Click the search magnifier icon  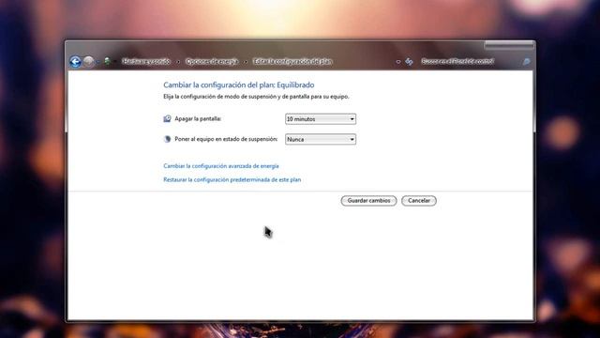(527, 61)
